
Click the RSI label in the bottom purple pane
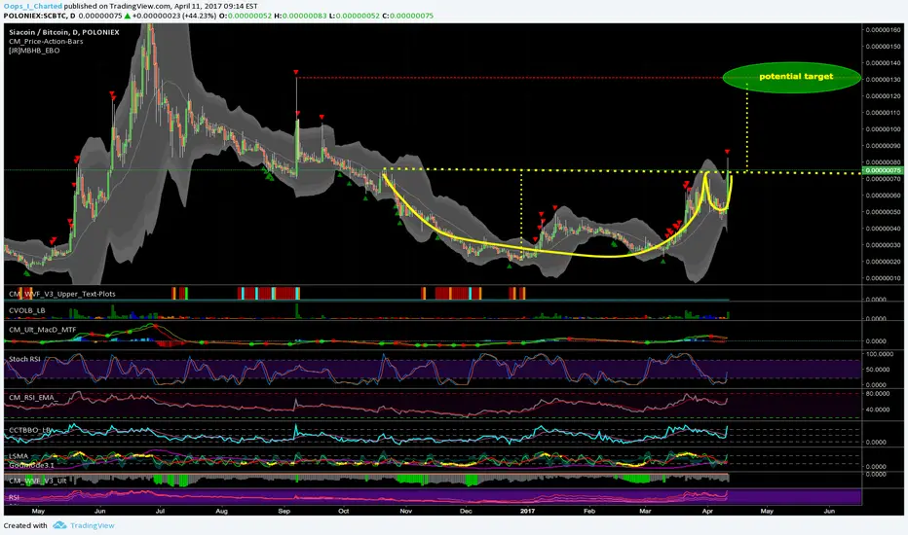[x=14, y=497]
